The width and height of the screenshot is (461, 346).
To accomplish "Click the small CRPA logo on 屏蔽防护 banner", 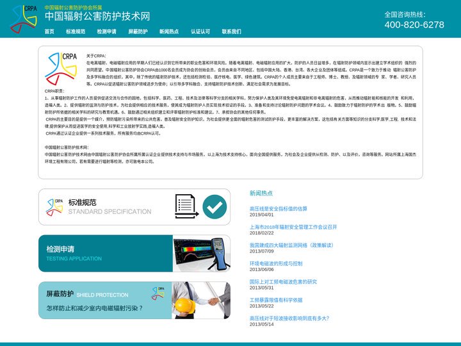I will pos(158,293).
